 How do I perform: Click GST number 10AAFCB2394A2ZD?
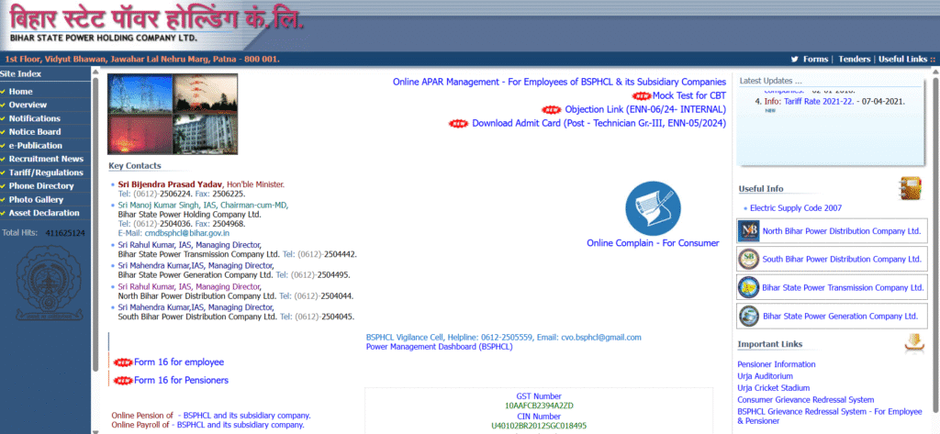(539, 406)
